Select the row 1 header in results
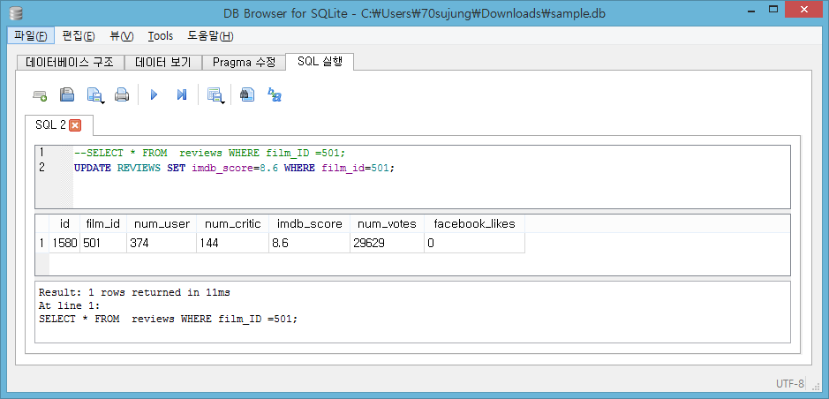829x399 pixels. [x=42, y=243]
